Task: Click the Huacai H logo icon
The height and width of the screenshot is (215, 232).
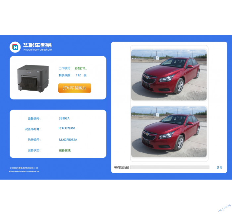Action: pos(15,47)
